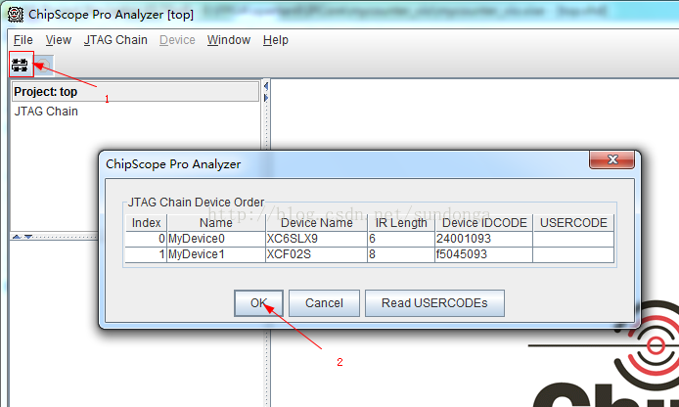Click the USERCODE column header
Image resolution: width=679 pixels, height=407 pixels.
click(573, 222)
